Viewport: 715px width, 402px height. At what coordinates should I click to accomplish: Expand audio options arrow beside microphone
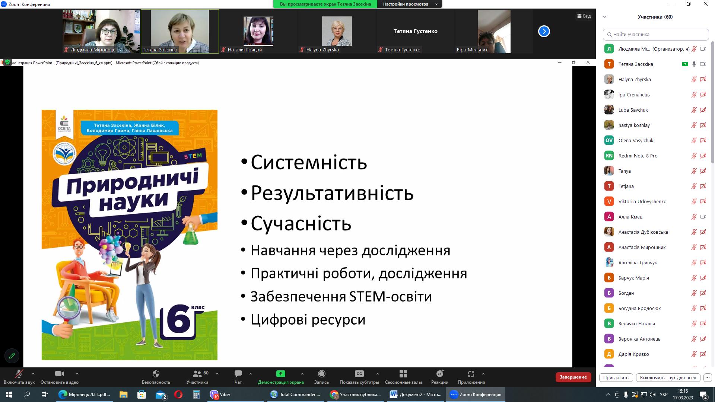(33, 374)
